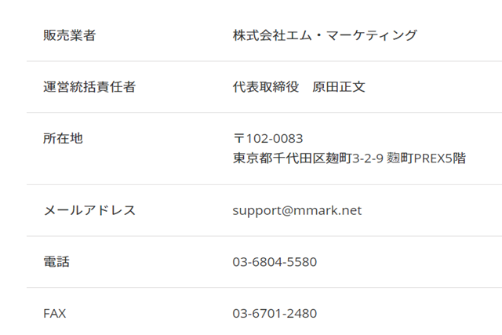
Task: Click 東京都 in the address
Action: (252, 158)
